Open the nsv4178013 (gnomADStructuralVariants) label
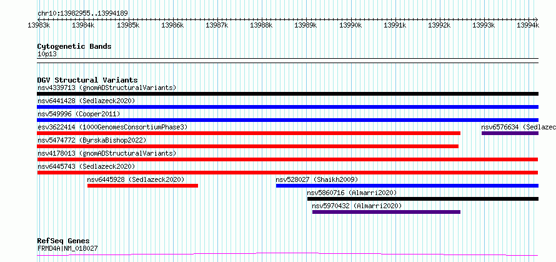Screen dimensions: 556x262 click(107, 153)
